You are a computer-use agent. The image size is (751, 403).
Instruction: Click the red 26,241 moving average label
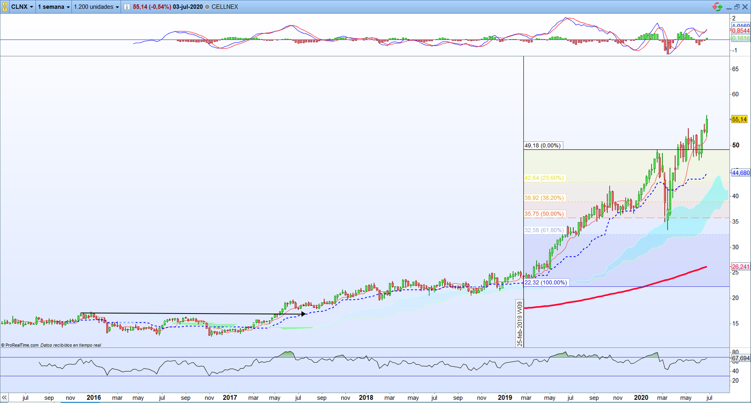point(741,267)
